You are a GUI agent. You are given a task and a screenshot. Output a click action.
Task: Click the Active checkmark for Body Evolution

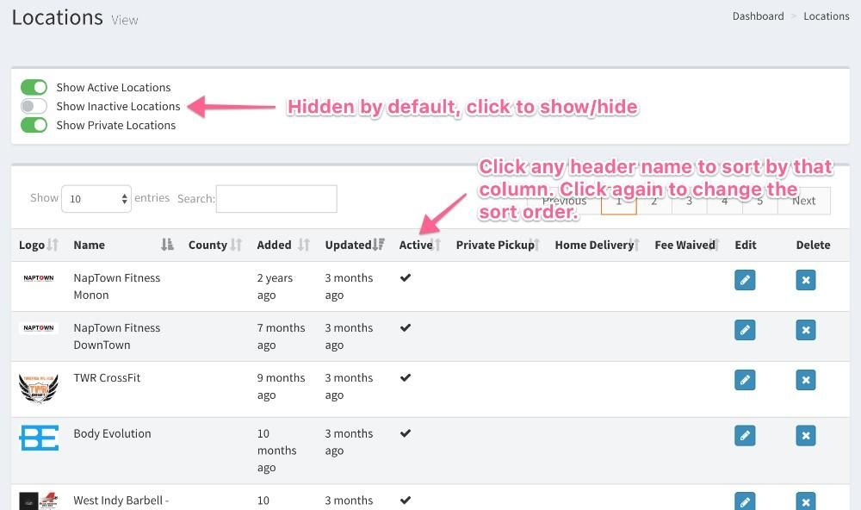point(406,433)
